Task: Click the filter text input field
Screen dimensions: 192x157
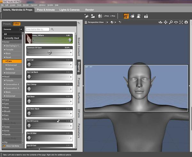Action: coord(37,29)
